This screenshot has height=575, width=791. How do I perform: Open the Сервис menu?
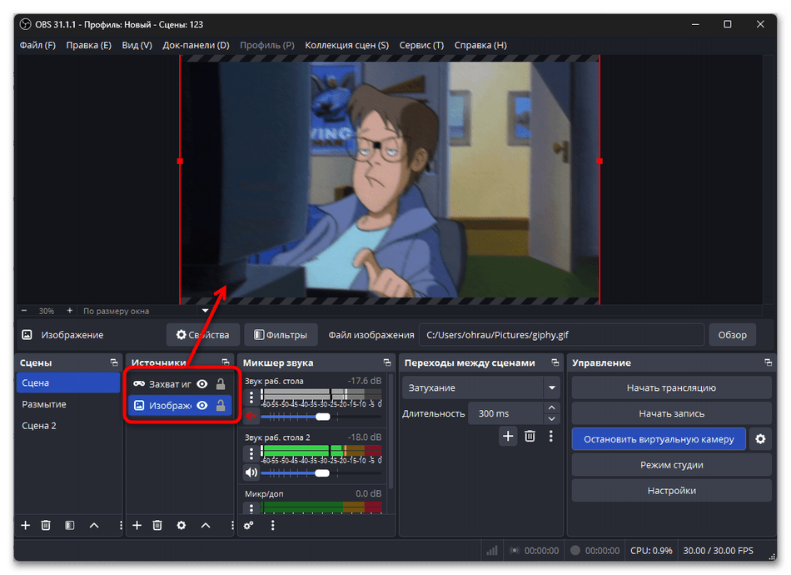421,45
